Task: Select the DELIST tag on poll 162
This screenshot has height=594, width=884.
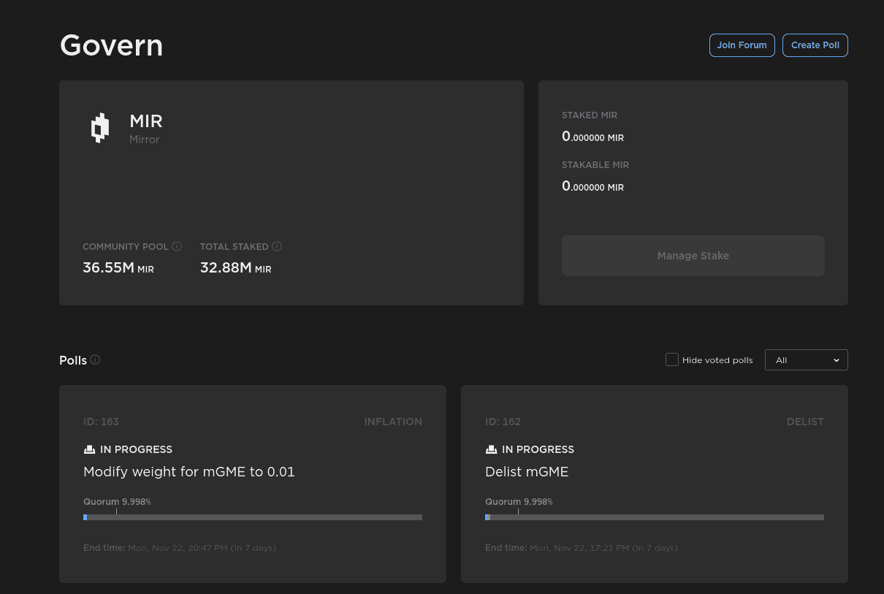Action: (x=805, y=422)
